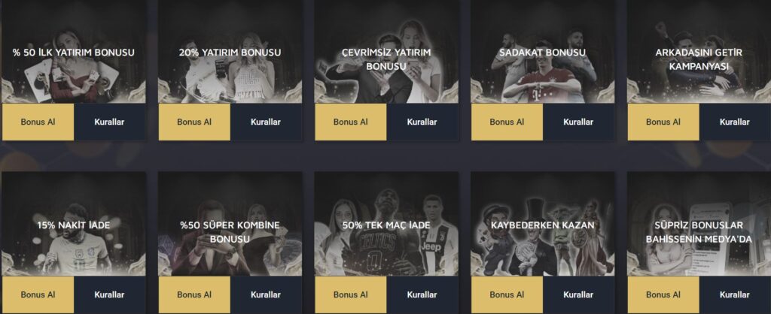Get Kaybederken Kazan bonus via Bonus Al
771x314 pixels.
coord(507,294)
